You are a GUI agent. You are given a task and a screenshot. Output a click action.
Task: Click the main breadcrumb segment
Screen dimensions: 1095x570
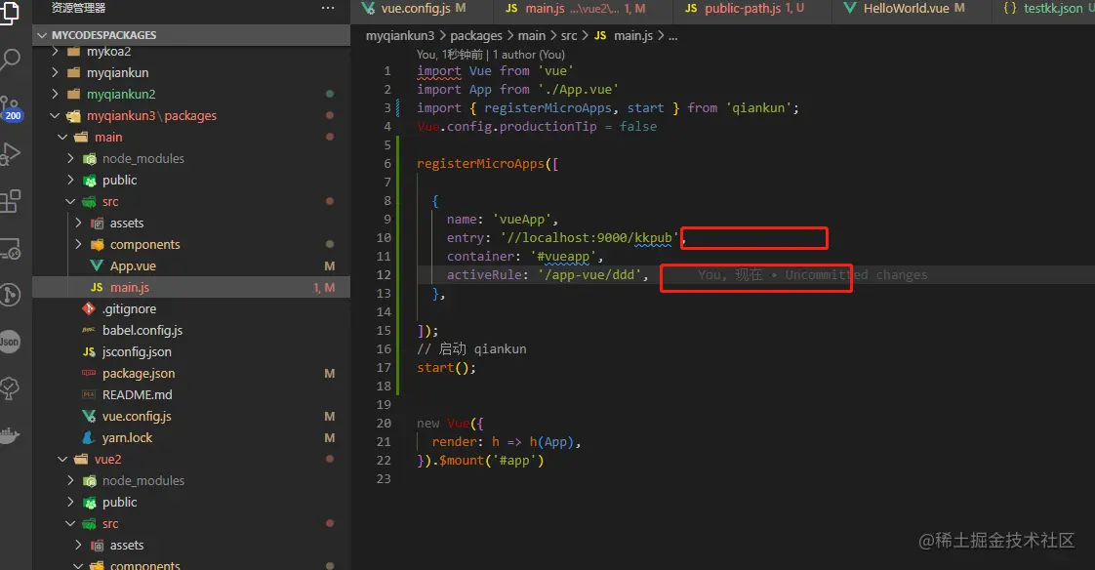[532, 35]
